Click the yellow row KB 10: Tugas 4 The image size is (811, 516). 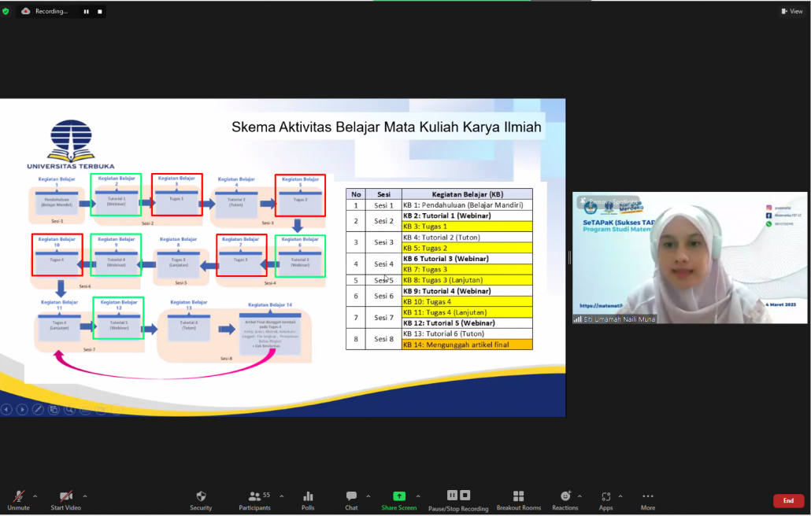tap(467, 301)
